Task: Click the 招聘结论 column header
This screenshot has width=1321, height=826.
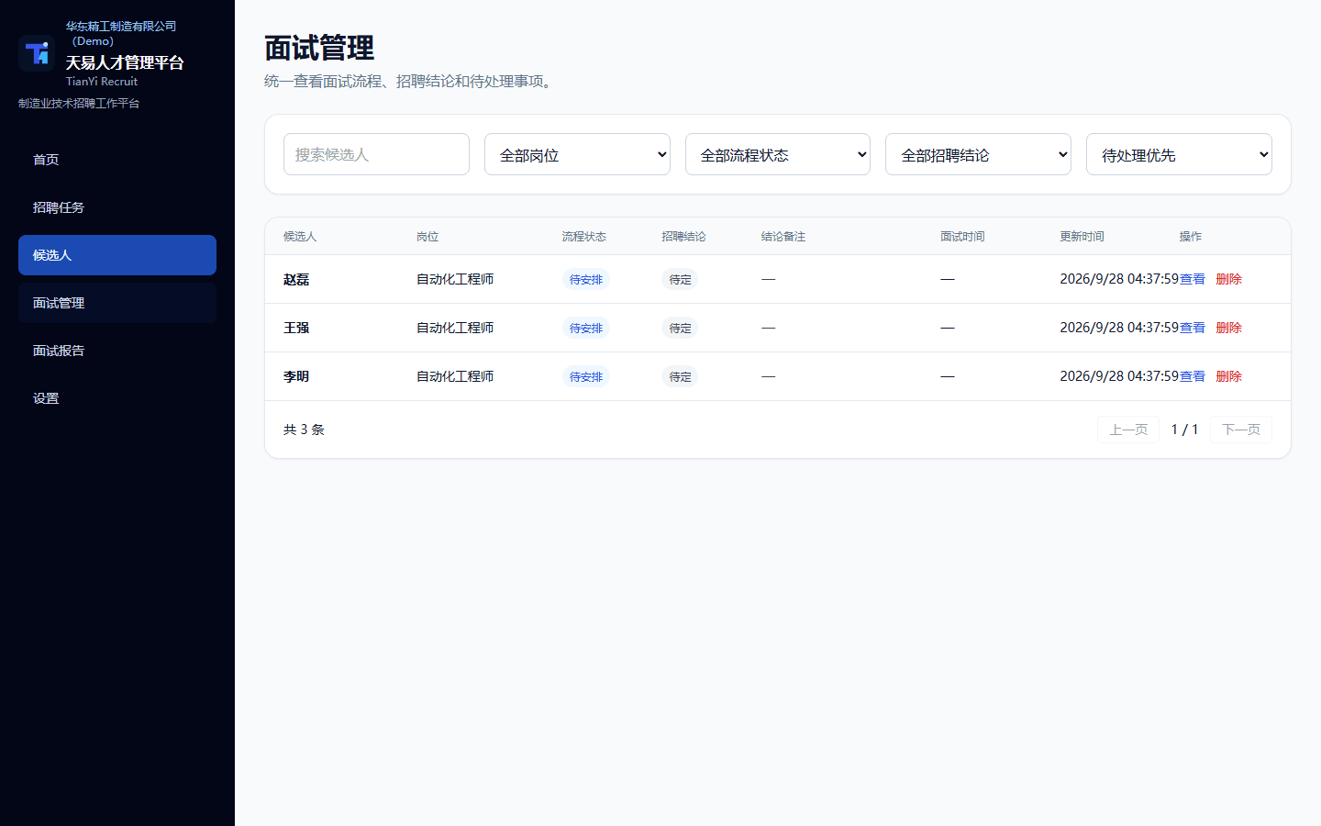Action: [x=683, y=237]
